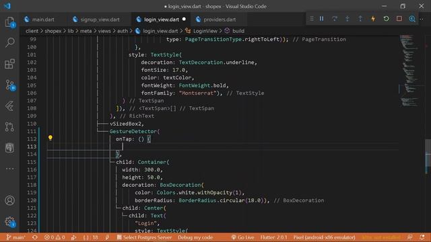The width and height of the screenshot is (431, 242).
Task: Switch to the main.dart tab
Action: pyautogui.click(x=43, y=19)
